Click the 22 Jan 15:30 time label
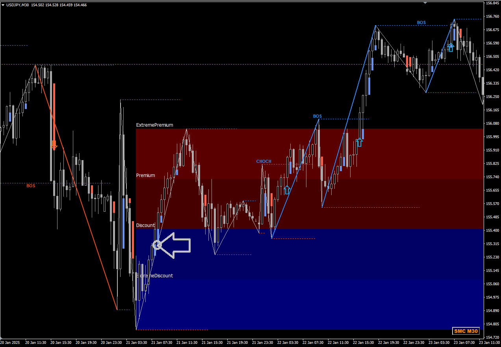Image resolution: width=501 pixels, height=347 pixels. pos(364,343)
